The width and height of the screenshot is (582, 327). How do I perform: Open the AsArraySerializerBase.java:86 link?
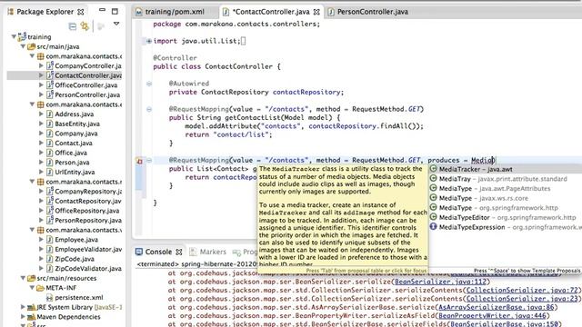[497, 307]
